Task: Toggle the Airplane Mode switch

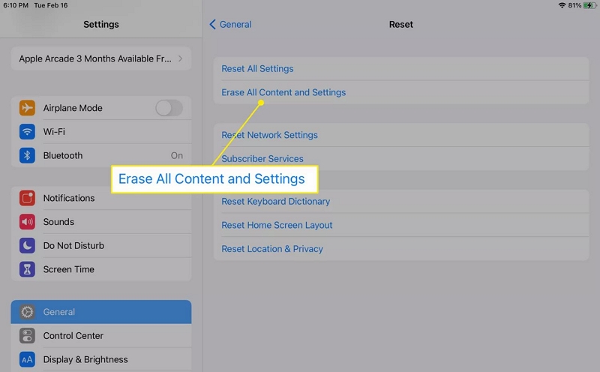Action: (169, 108)
